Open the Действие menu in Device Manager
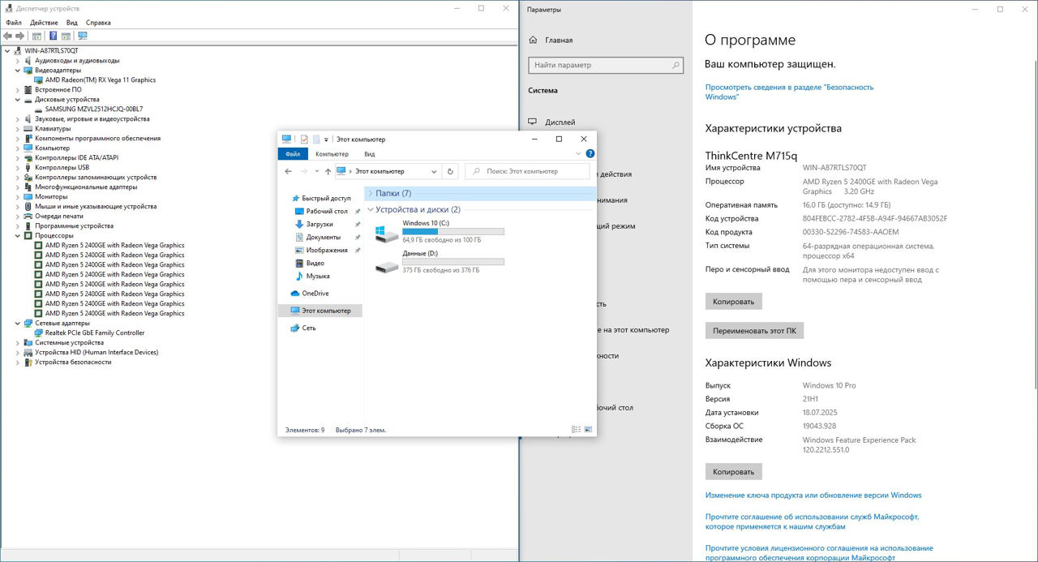Screen dimensions: 1038x562 click(x=44, y=23)
